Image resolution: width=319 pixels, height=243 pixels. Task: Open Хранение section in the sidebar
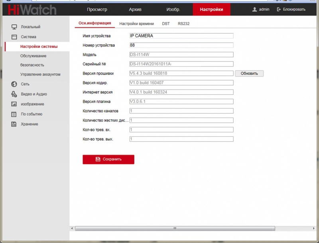[x=29, y=124]
